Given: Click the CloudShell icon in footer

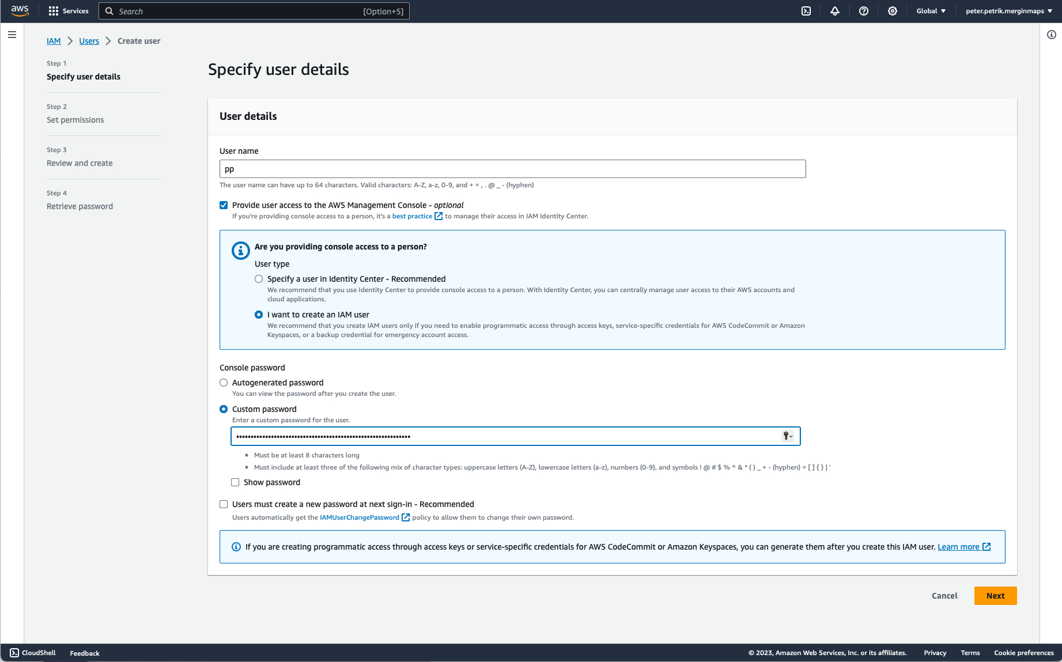Looking at the screenshot, I should pos(14,653).
